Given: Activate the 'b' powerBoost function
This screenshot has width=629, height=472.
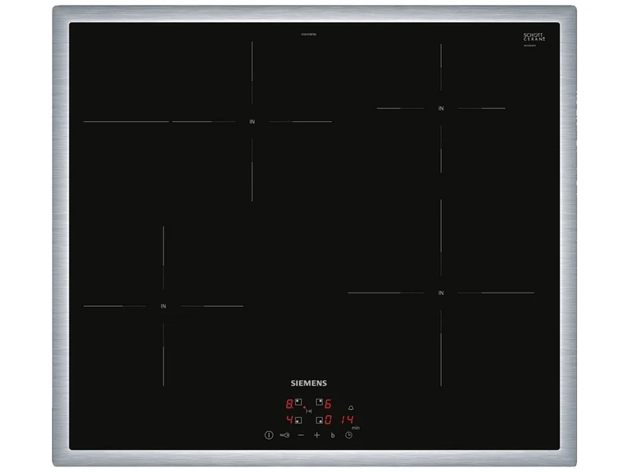Looking at the screenshot, I should (333, 435).
